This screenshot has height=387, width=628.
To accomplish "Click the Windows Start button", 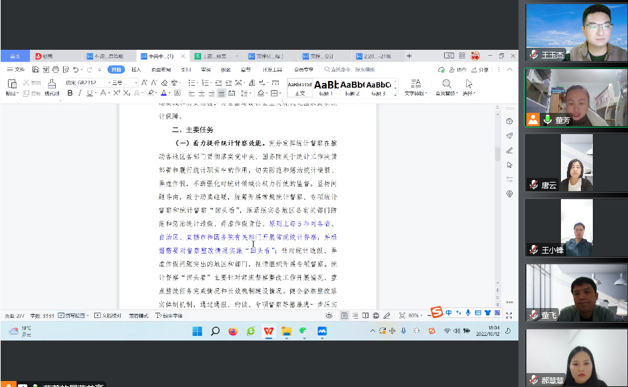I will [197, 331].
